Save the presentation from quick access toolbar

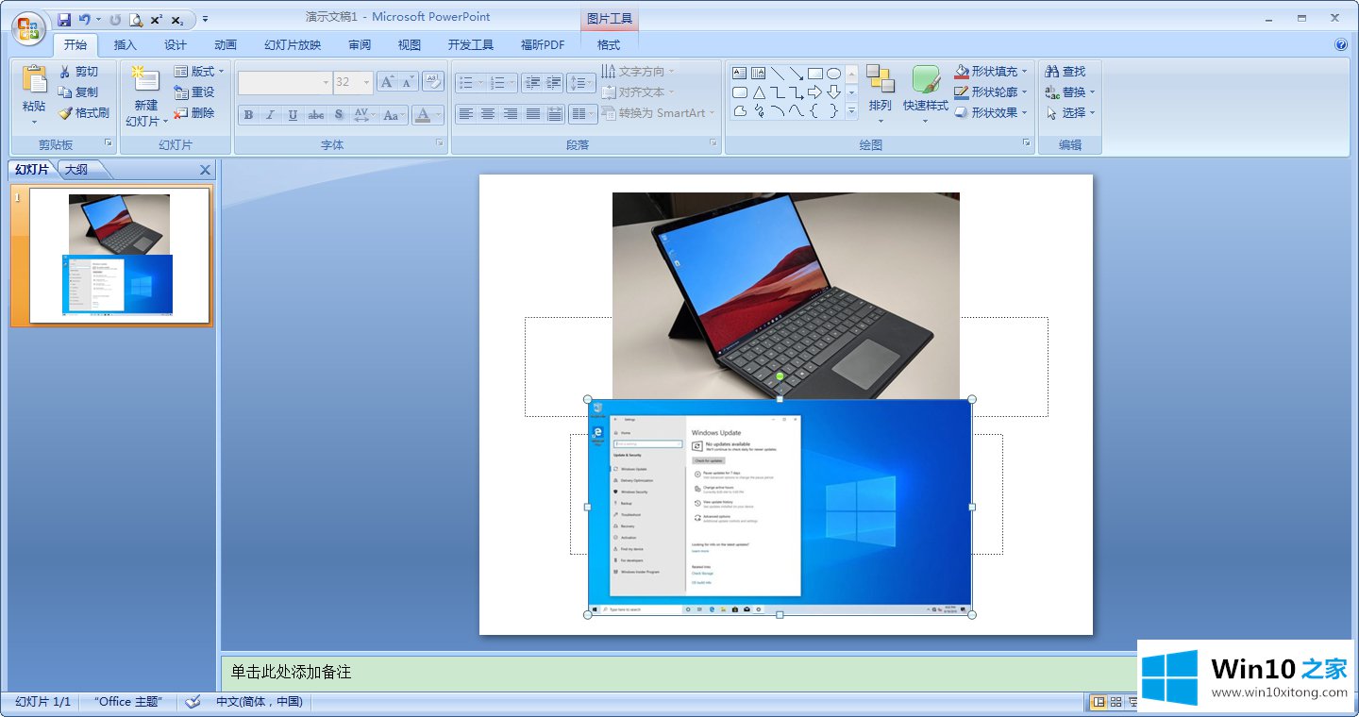(x=64, y=19)
